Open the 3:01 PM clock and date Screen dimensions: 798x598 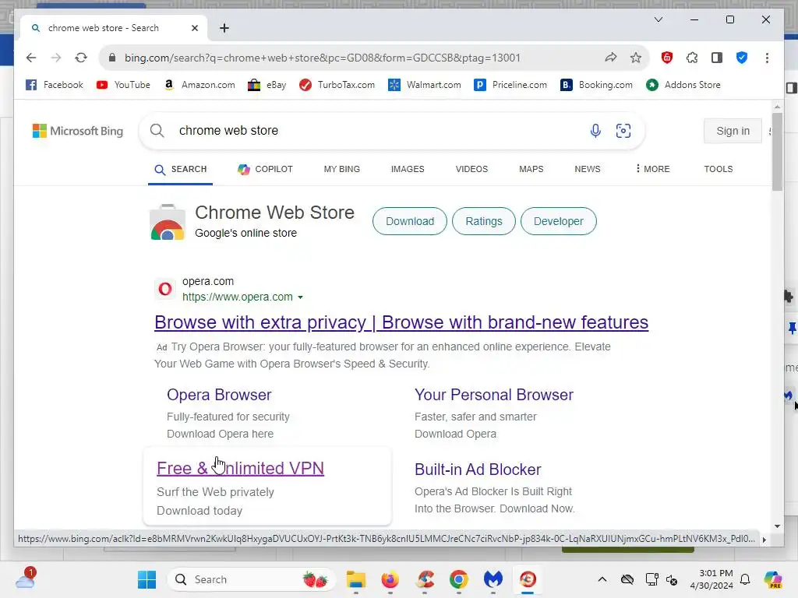[711, 579]
